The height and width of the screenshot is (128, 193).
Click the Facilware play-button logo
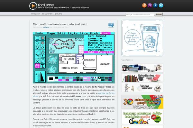pyautogui.click(x=33, y=6)
